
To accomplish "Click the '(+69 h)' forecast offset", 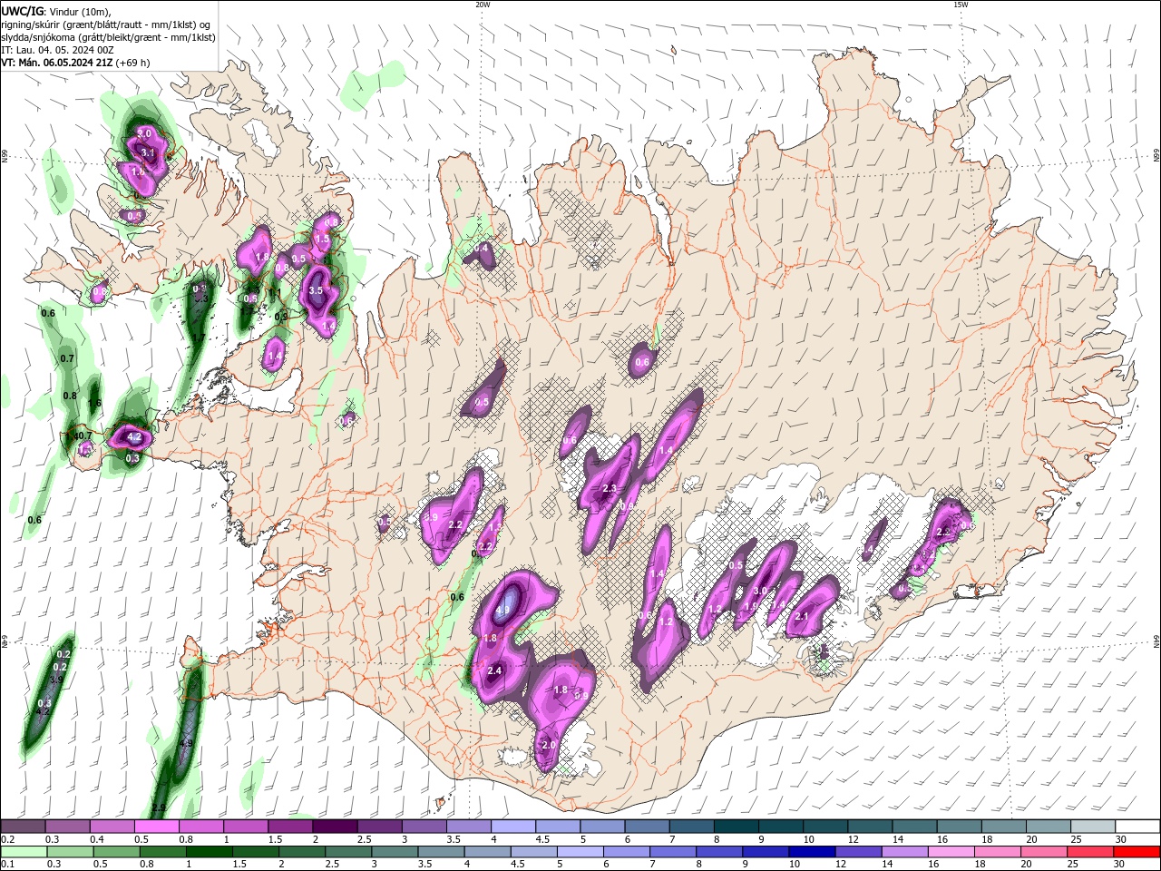I will [133, 63].
